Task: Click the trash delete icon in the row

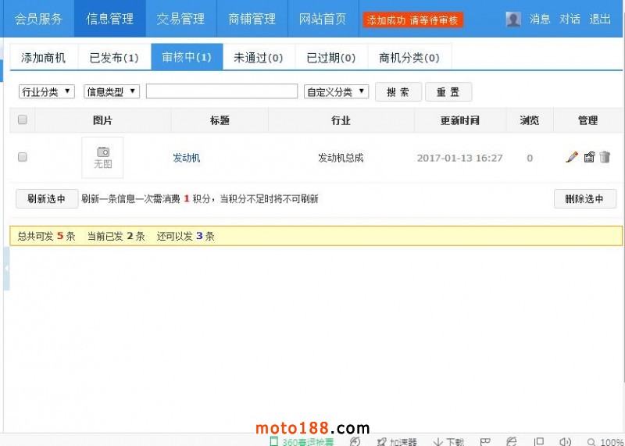Action: (605, 157)
